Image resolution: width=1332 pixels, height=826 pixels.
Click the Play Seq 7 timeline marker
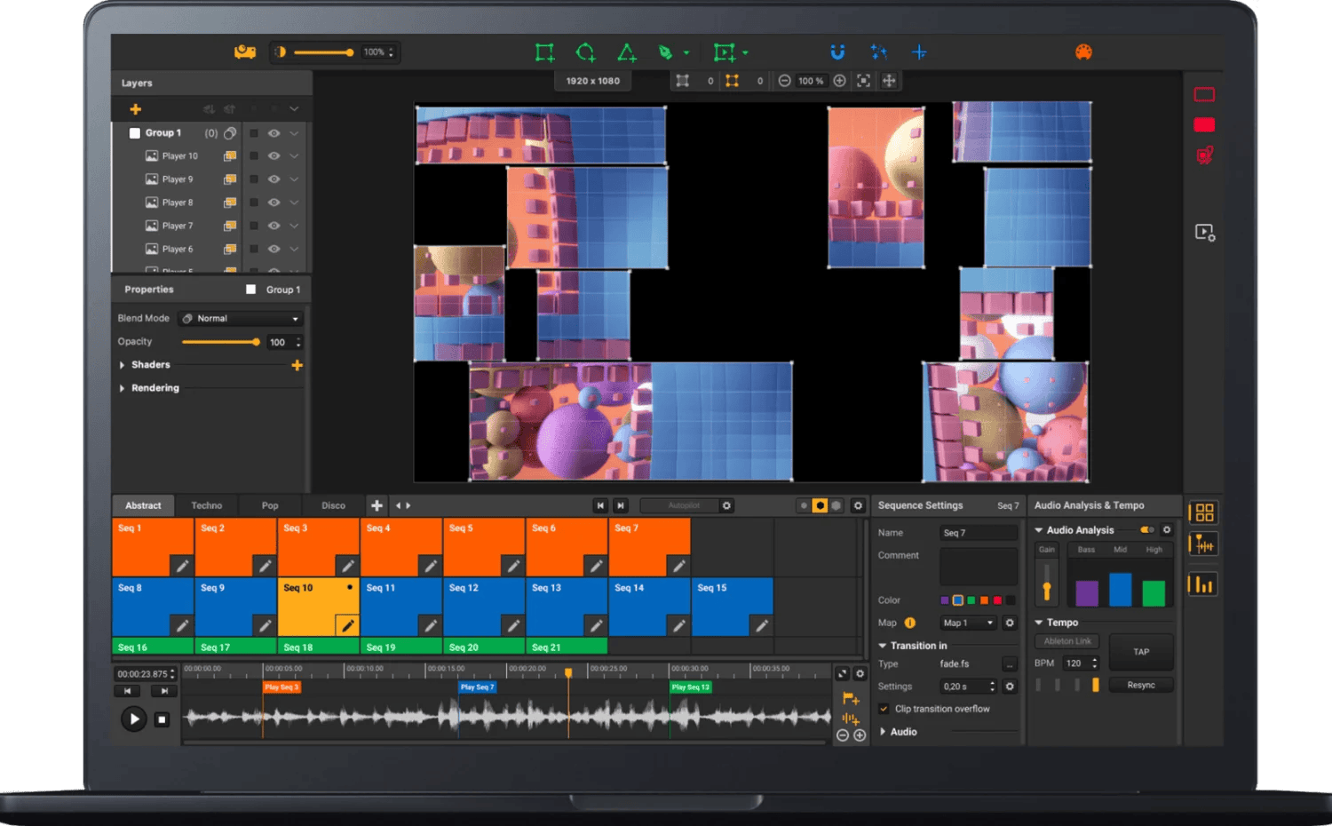coord(478,687)
